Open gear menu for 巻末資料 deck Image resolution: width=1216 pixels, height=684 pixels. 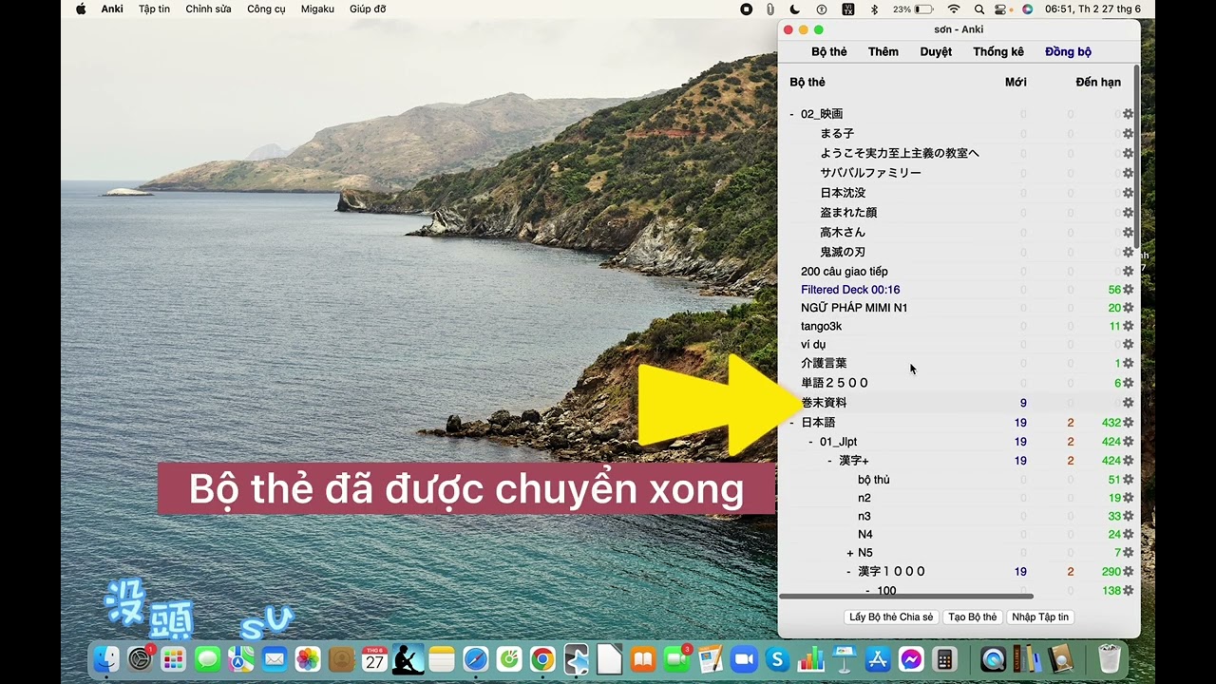1128,403
